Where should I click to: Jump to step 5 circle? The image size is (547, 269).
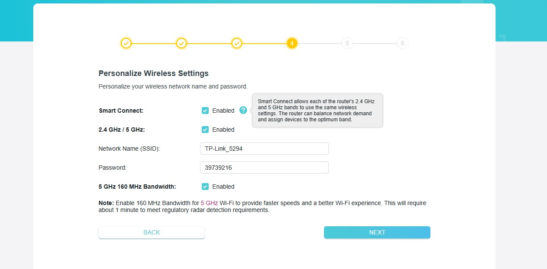347,43
